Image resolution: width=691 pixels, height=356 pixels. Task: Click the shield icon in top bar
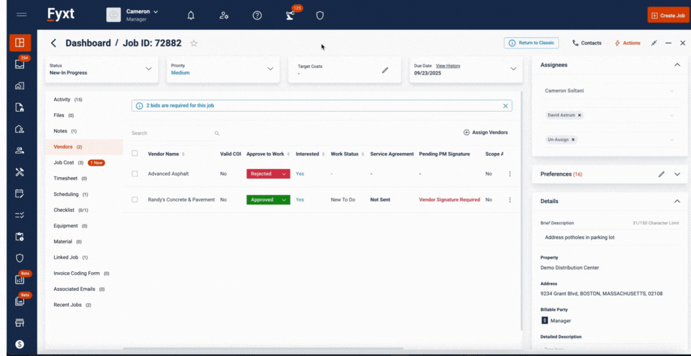(319, 15)
